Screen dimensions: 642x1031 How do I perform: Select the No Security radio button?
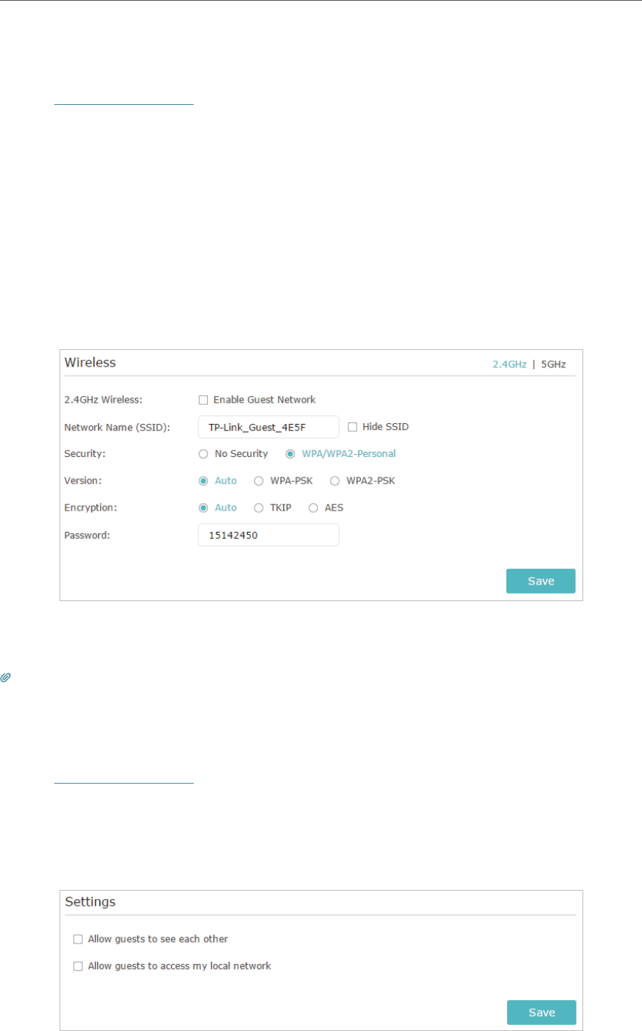tap(203, 454)
